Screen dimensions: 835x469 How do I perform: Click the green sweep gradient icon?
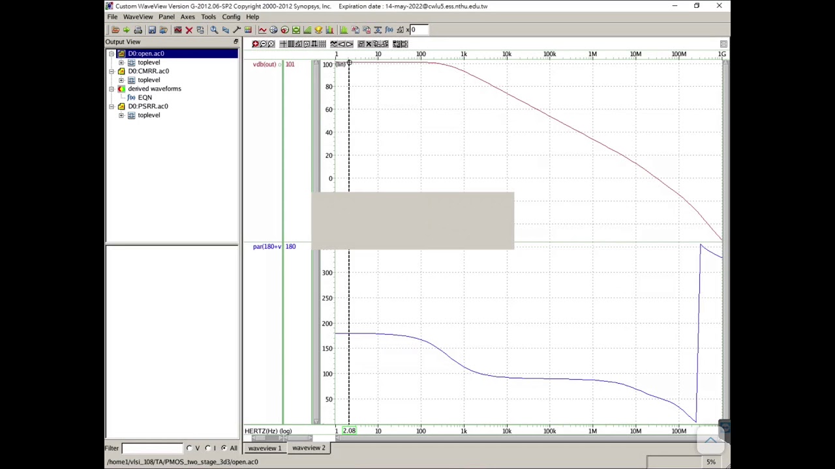(307, 29)
